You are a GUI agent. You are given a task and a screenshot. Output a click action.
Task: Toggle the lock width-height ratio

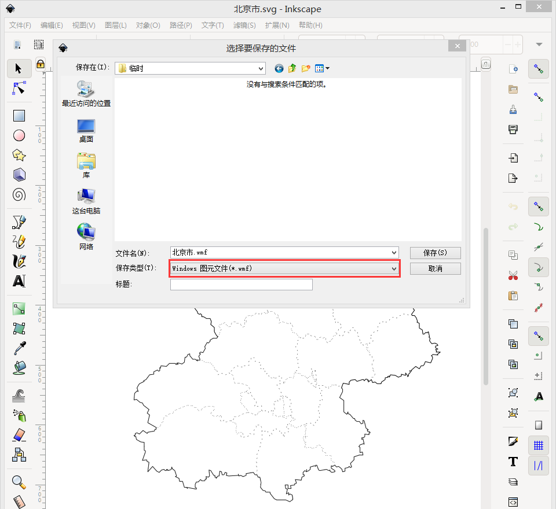41,64
